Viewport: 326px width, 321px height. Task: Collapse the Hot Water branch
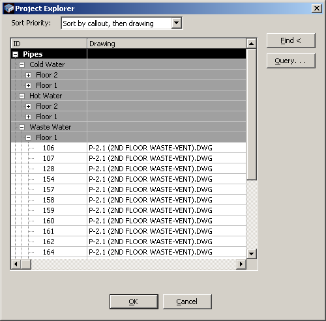(x=22, y=96)
